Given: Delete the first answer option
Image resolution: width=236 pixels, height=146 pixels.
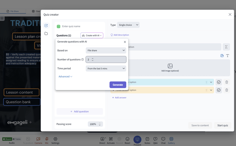Looking at the screenshot, I should (226, 82).
